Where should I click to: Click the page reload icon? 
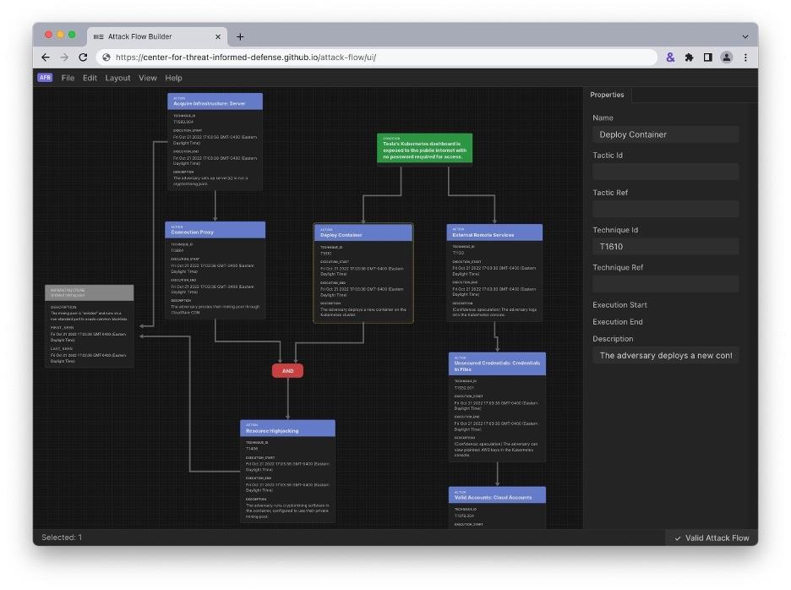point(82,57)
